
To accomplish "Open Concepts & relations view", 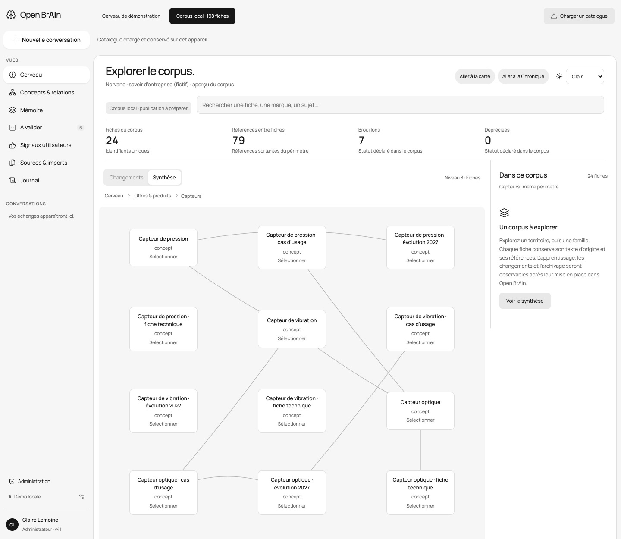I will 47,92.
